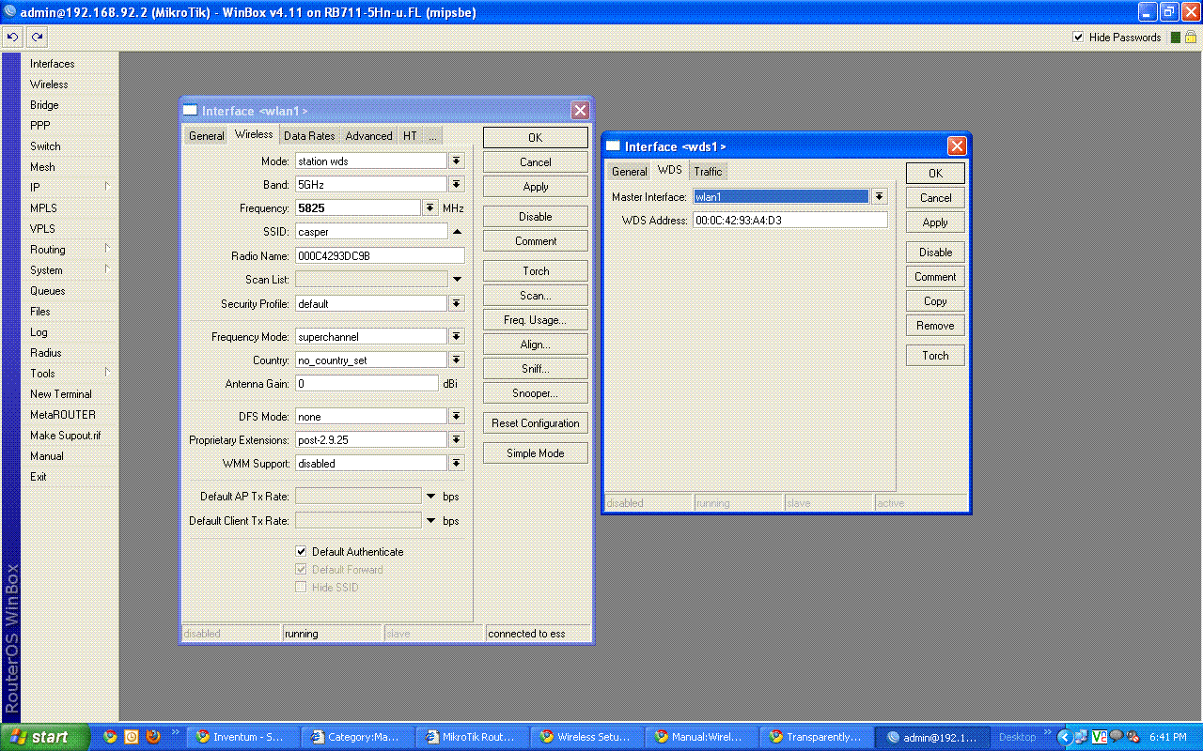Open the WMM Support dropdown
The width and height of the screenshot is (1203, 751).
tap(457, 464)
